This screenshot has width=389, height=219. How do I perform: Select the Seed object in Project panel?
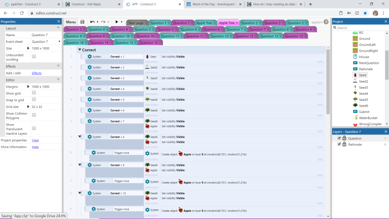pyautogui.click(x=362, y=75)
